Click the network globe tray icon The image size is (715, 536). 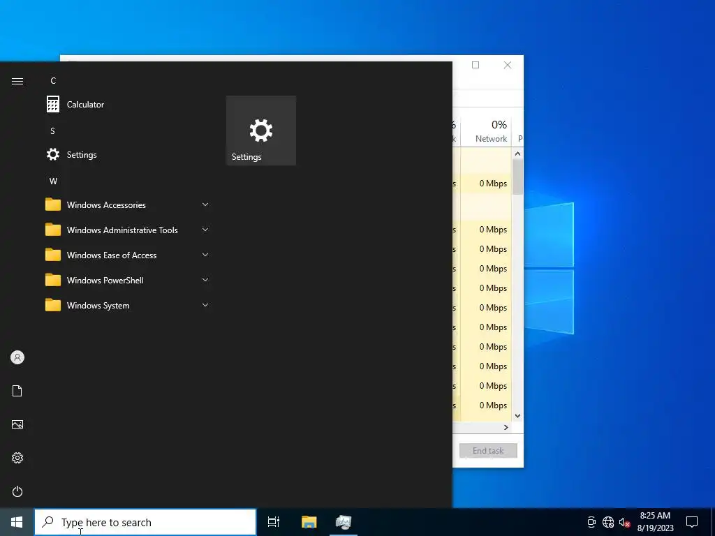pyautogui.click(x=608, y=522)
